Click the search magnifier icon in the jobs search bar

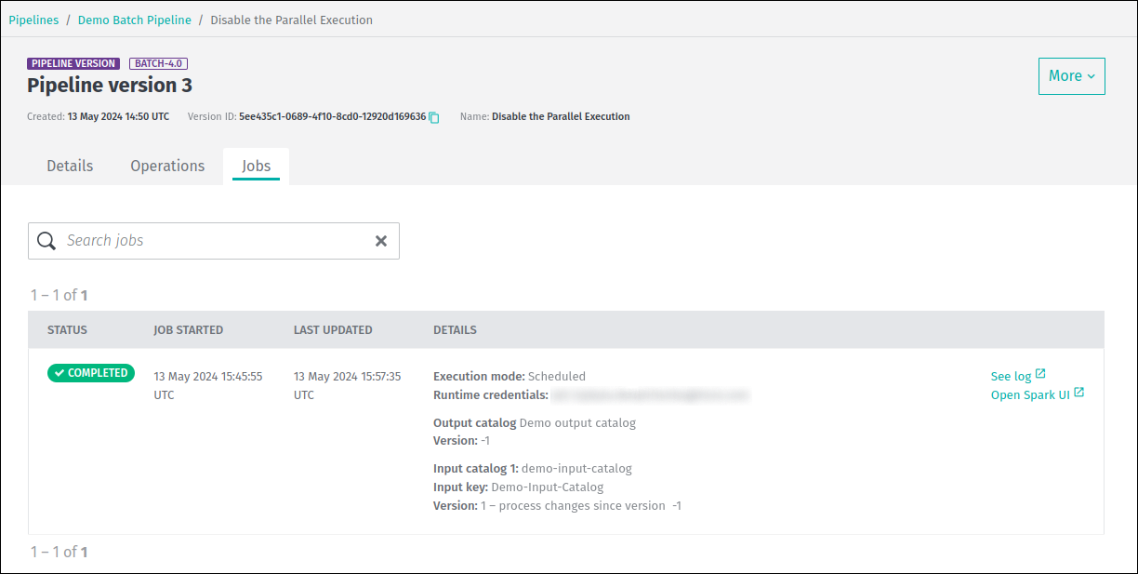[46, 240]
